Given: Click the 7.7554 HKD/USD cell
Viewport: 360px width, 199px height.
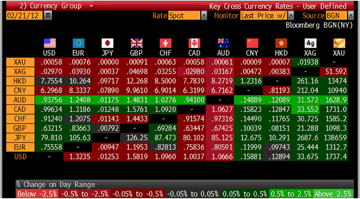Looking at the screenshot, I should pos(49,81).
